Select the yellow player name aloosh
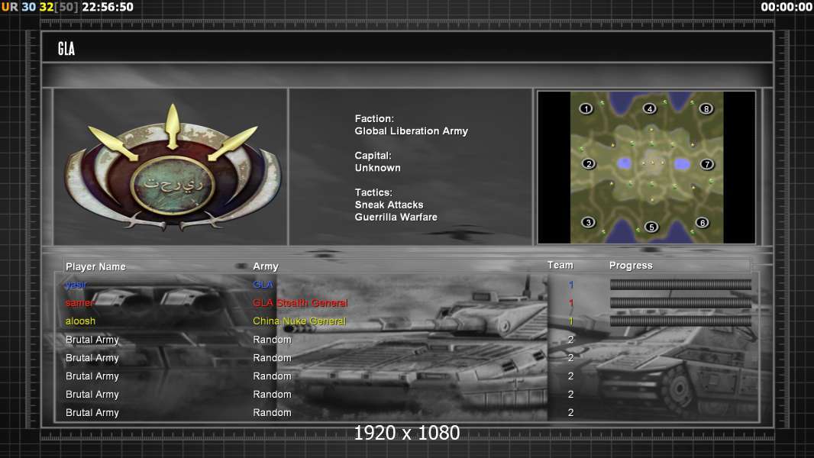 [x=80, y=321]
